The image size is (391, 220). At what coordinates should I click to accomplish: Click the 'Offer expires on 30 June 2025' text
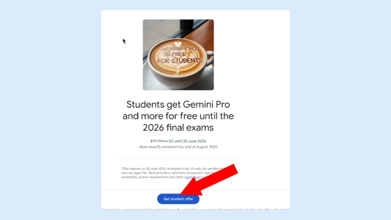(144, 168)
